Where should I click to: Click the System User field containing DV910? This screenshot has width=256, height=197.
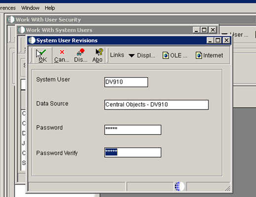pyautogui.click(x=126, y=82)
